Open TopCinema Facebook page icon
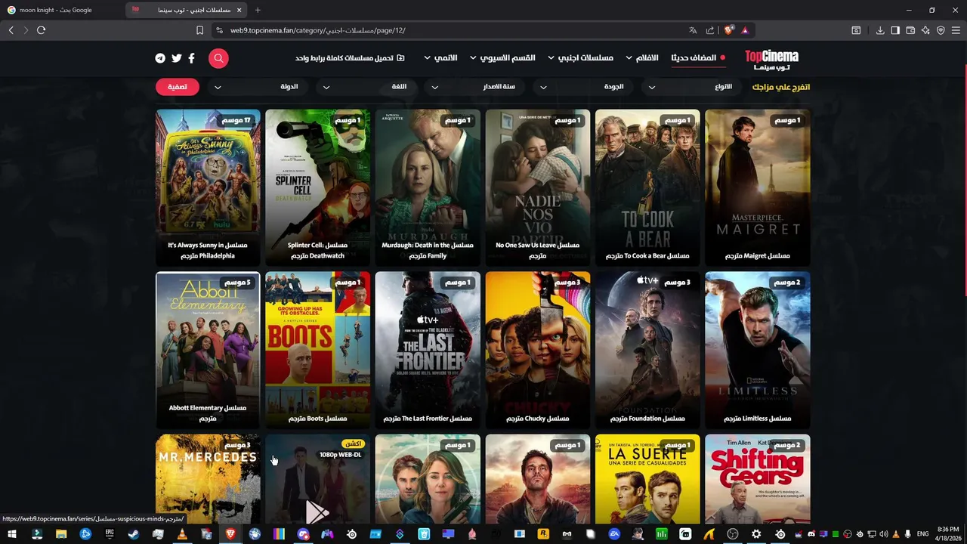Viewport: 967px width, 544px height. coord(191,58)
